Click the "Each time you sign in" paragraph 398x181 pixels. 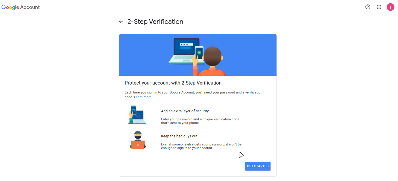pyautogui.click(x=193, y=93)
